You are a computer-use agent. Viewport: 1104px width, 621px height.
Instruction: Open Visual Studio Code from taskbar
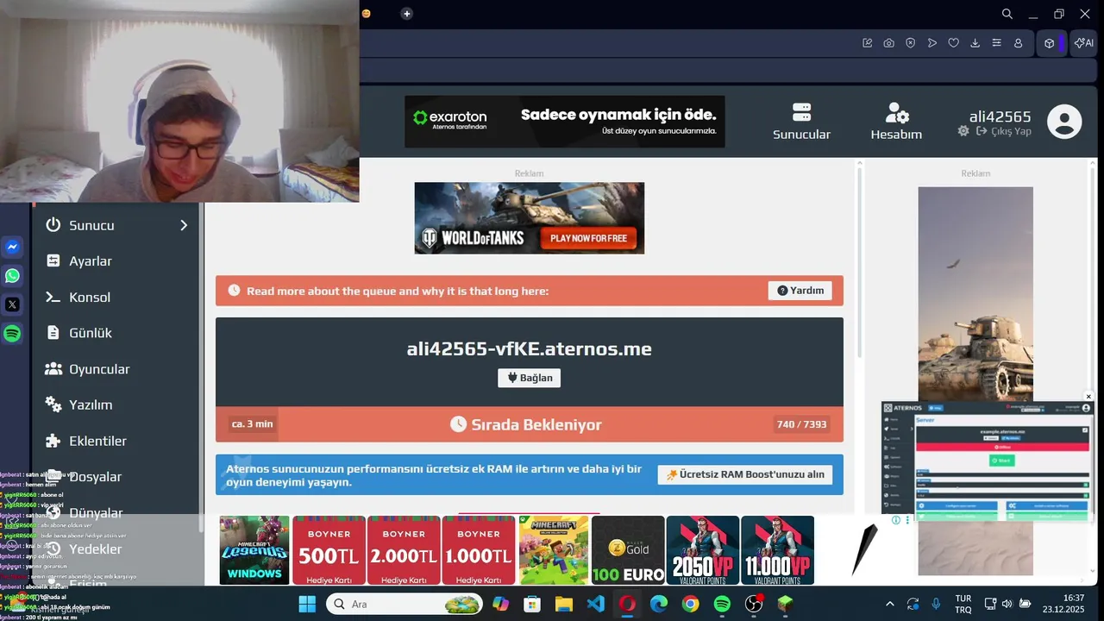pyautogui.click(x=596, y=604)
